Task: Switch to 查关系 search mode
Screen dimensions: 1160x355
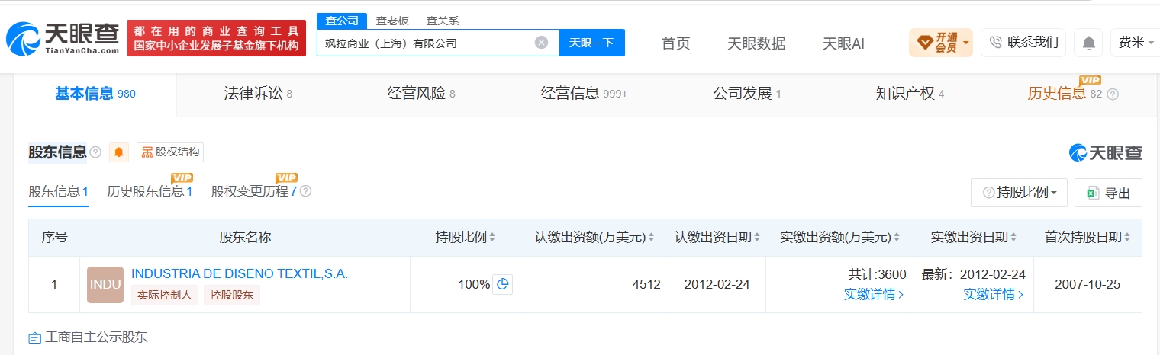Action: [x=442, y=21]
